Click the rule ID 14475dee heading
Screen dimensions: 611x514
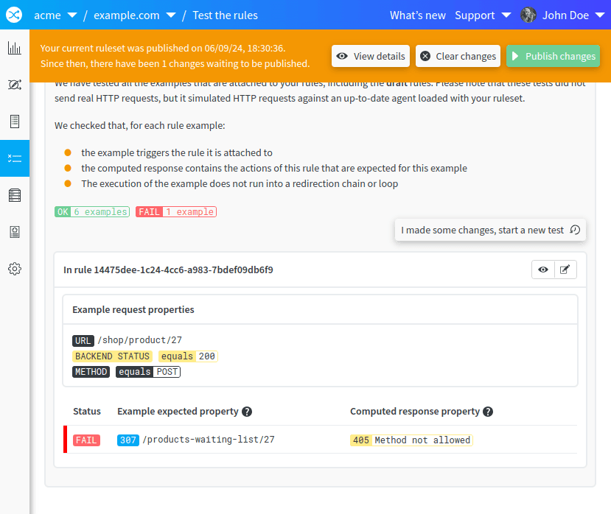[x=168, y=270]
